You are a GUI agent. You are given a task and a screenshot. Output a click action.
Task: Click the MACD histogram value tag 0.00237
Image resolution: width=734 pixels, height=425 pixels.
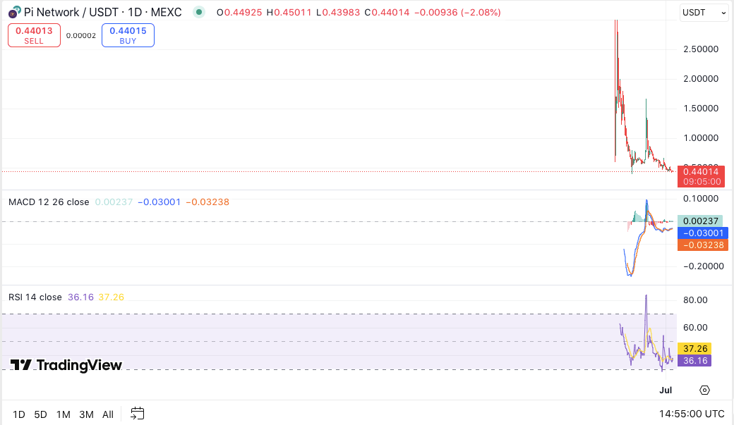(700, 221)
